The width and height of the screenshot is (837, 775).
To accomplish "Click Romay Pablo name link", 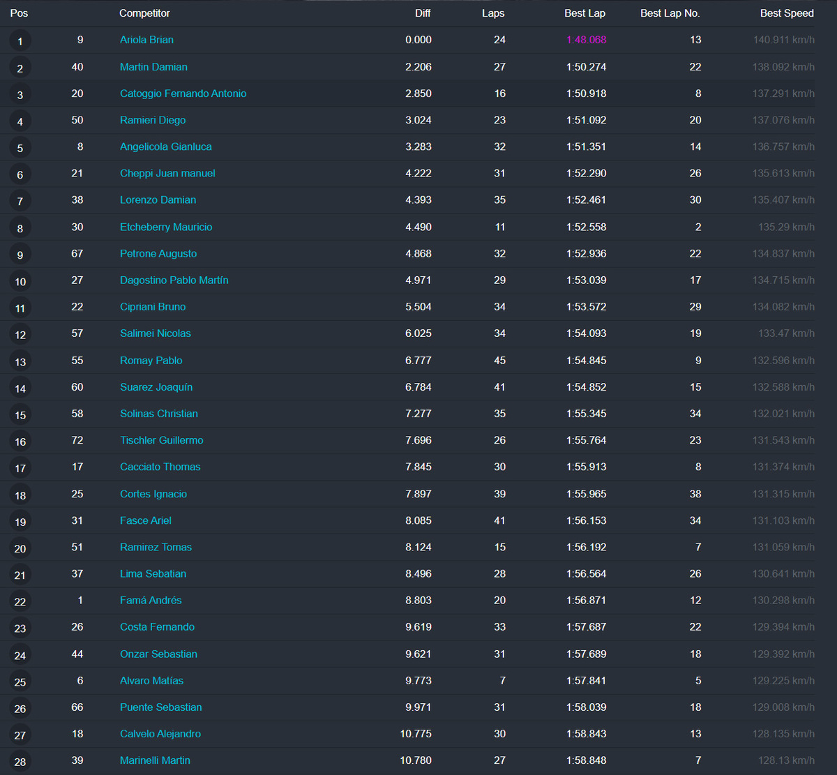I will pyautogui.click(x=151, y=361).
